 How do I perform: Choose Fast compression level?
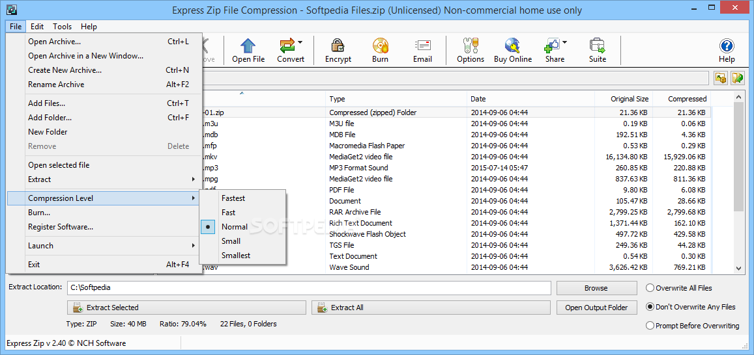point(243,213)
